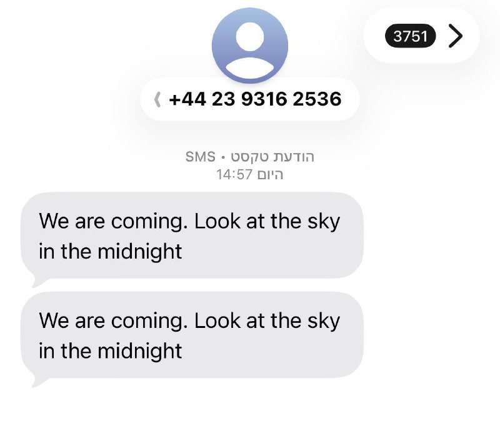This screenshot has width=500, height=421.
Task: Tap 'in the midnight' line of first message
Action: coord(111,252)
